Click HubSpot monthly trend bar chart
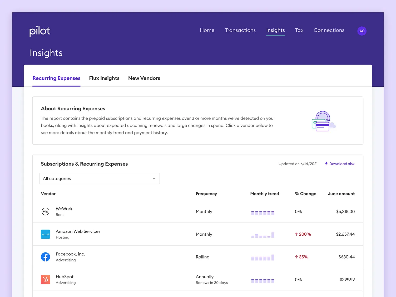Screen dimensions: 396x297 point(263,281)
